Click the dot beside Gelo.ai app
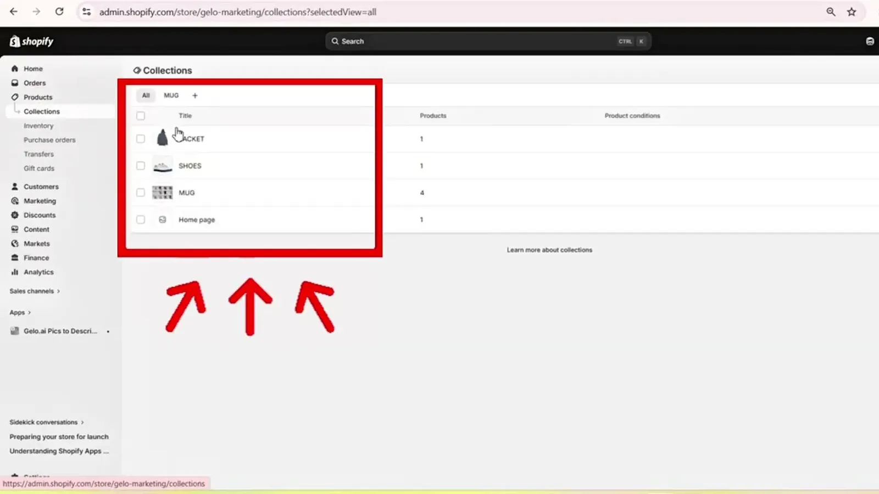This screenshot has width=879, height=494. click(108, 332)
